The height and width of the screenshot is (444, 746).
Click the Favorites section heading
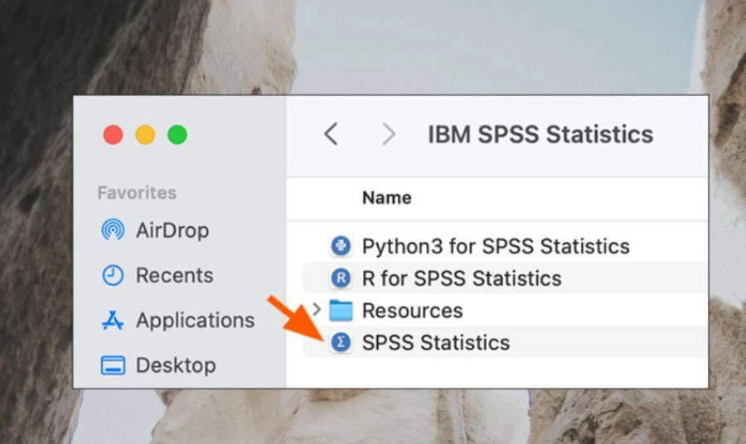[137, 192]
